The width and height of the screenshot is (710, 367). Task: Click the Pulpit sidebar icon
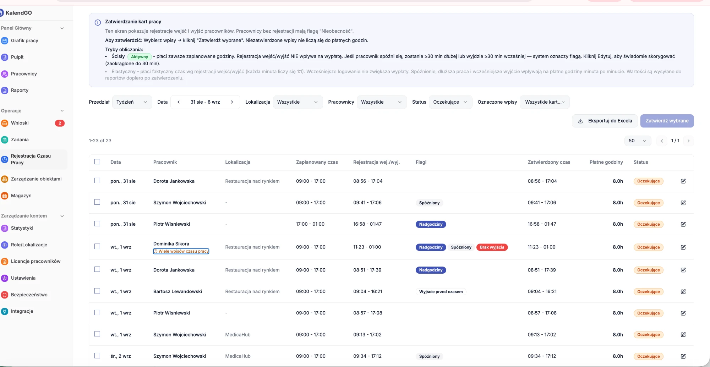click(5, 57)
